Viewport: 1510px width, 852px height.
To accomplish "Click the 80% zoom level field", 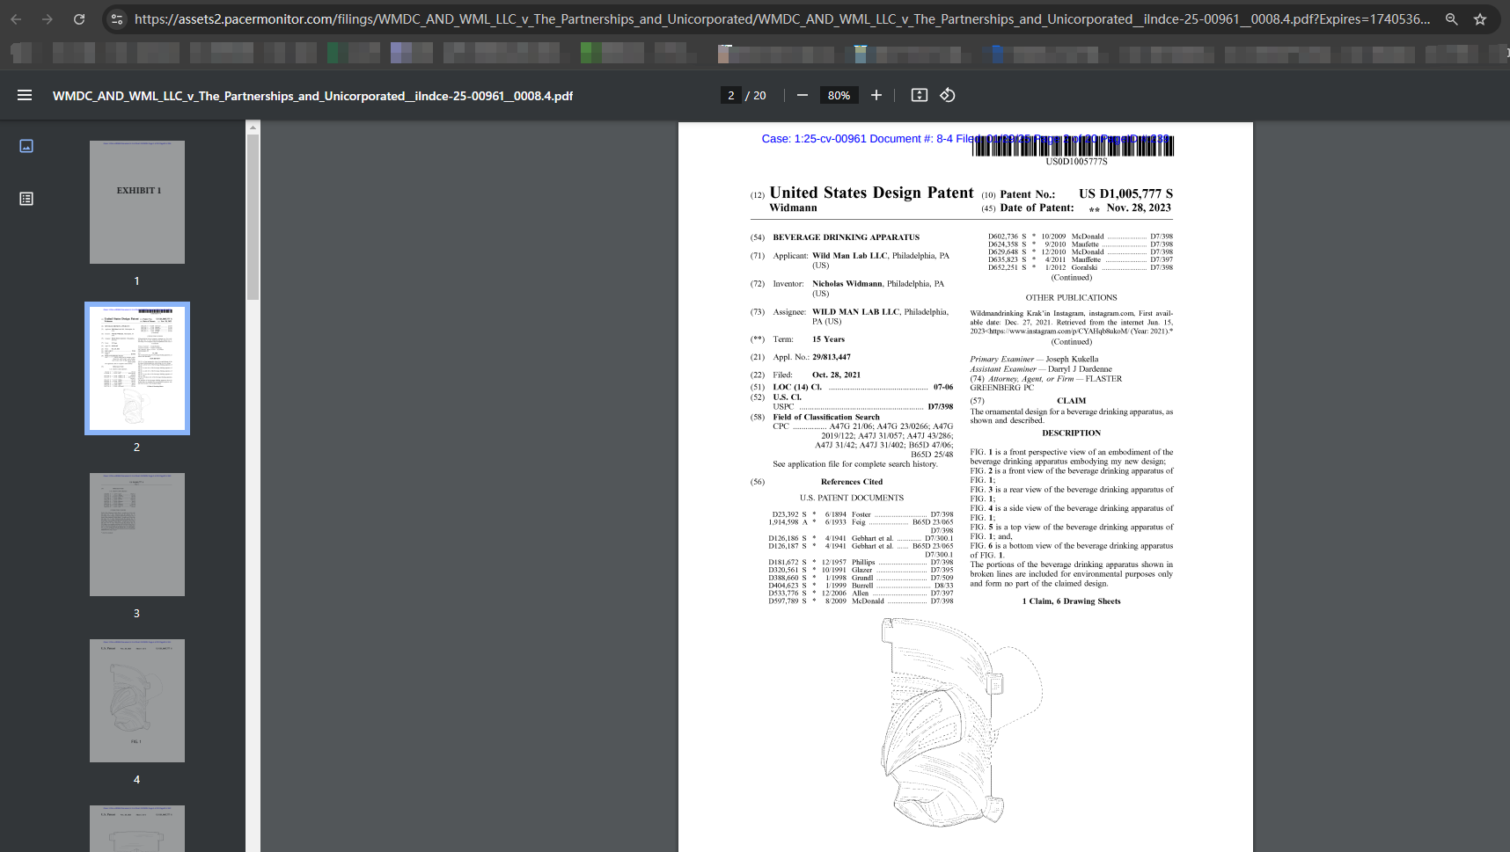I will (839, 95).
